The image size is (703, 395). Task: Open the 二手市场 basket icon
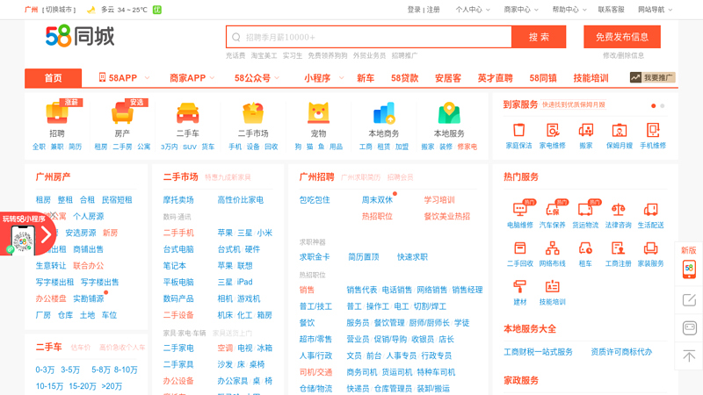pos(253,113)
